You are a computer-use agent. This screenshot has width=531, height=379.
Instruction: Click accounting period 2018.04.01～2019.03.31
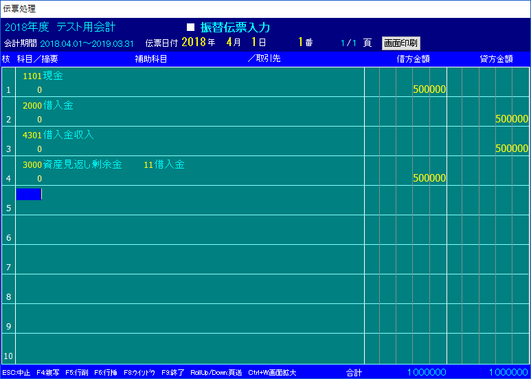(x=87, y=44)
